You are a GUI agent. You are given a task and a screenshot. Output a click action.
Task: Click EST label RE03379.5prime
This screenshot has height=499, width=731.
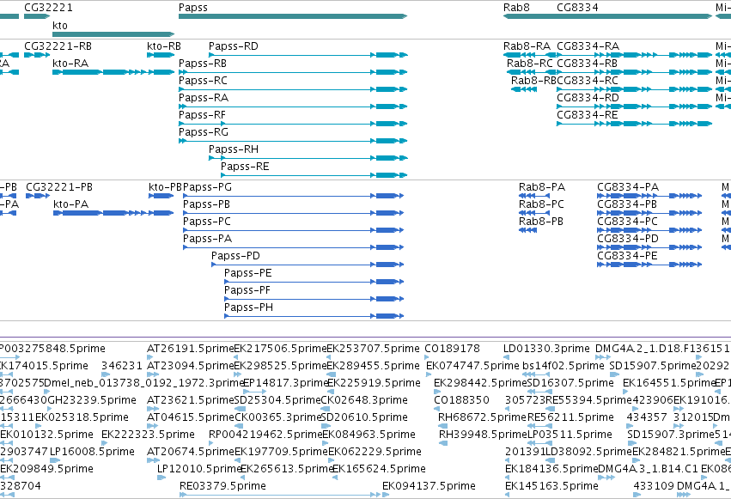tap(222, 486)
